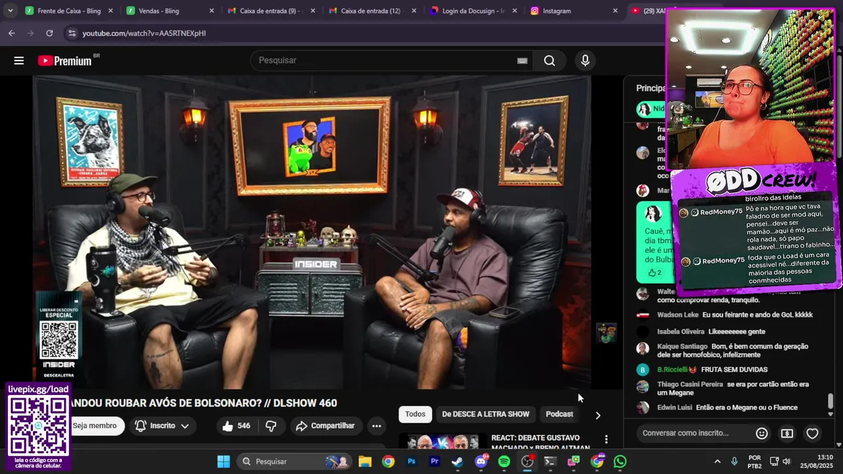
Task: Click the search magnifier button
Action: 549,61
